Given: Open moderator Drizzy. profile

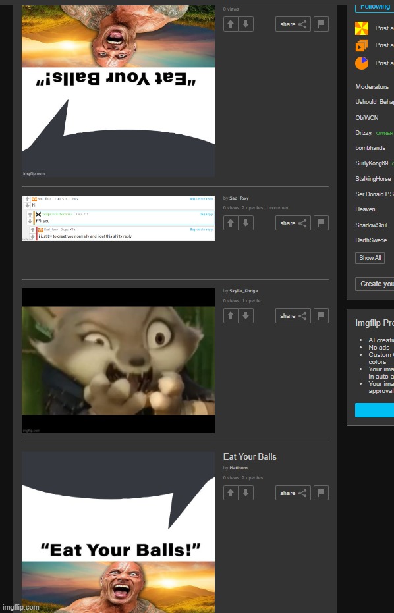Looking at the screenshot, I should pyautogui.click(x=364, y=133).
